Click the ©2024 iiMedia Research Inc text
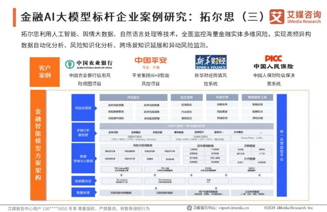This screenshot has width=327, height=212. pyautogui.click(x=289, y=208)
